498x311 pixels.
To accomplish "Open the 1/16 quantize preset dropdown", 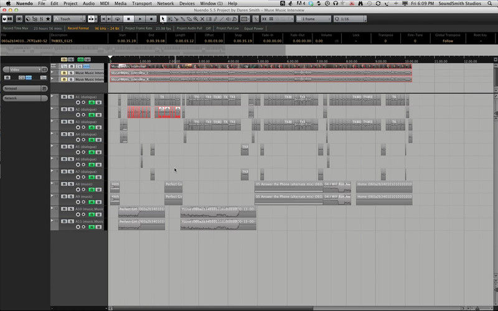I will tap(350, 19).
